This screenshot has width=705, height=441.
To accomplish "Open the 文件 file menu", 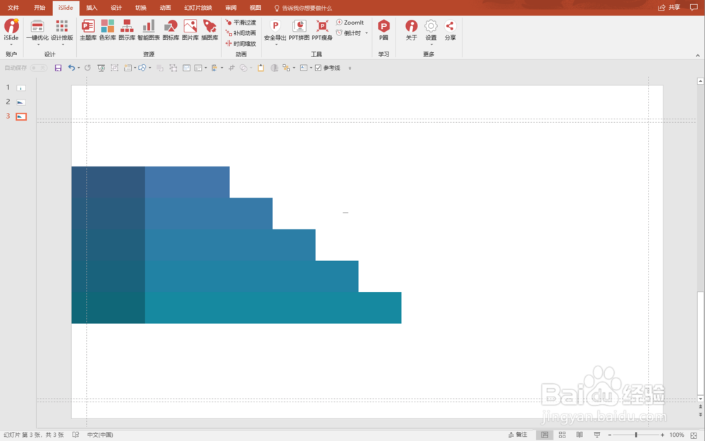I will [x=13, y=8].
